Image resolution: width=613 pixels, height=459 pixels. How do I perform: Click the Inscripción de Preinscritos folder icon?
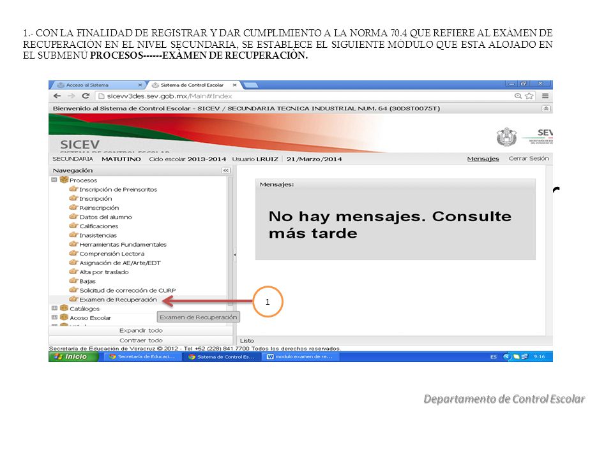tap(73, 189)
